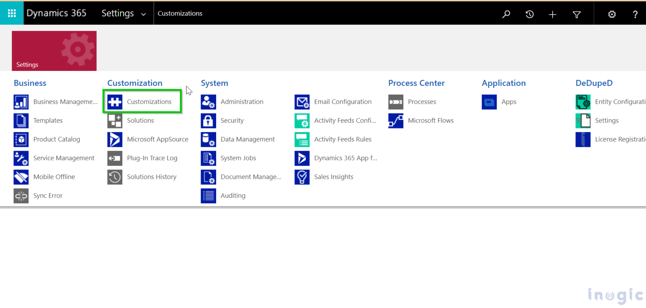Expand the Settings dropdown chevron
Image resolution: width=646 pixels, height=308 pixels.
click(x=143, y=14)
